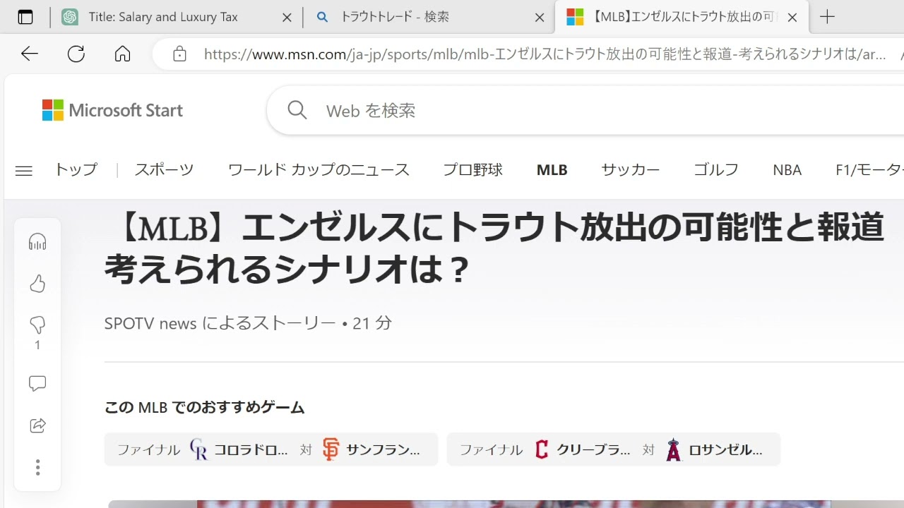Open コロラド対サンフランシスコ game card

(x=271, y=449)
